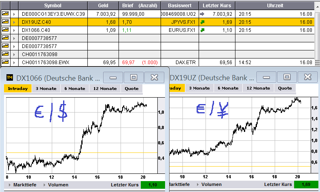Click chart icon of second DE0007738577 row
This screenshot has width=320, height=192.
click(x=5, y=46)
